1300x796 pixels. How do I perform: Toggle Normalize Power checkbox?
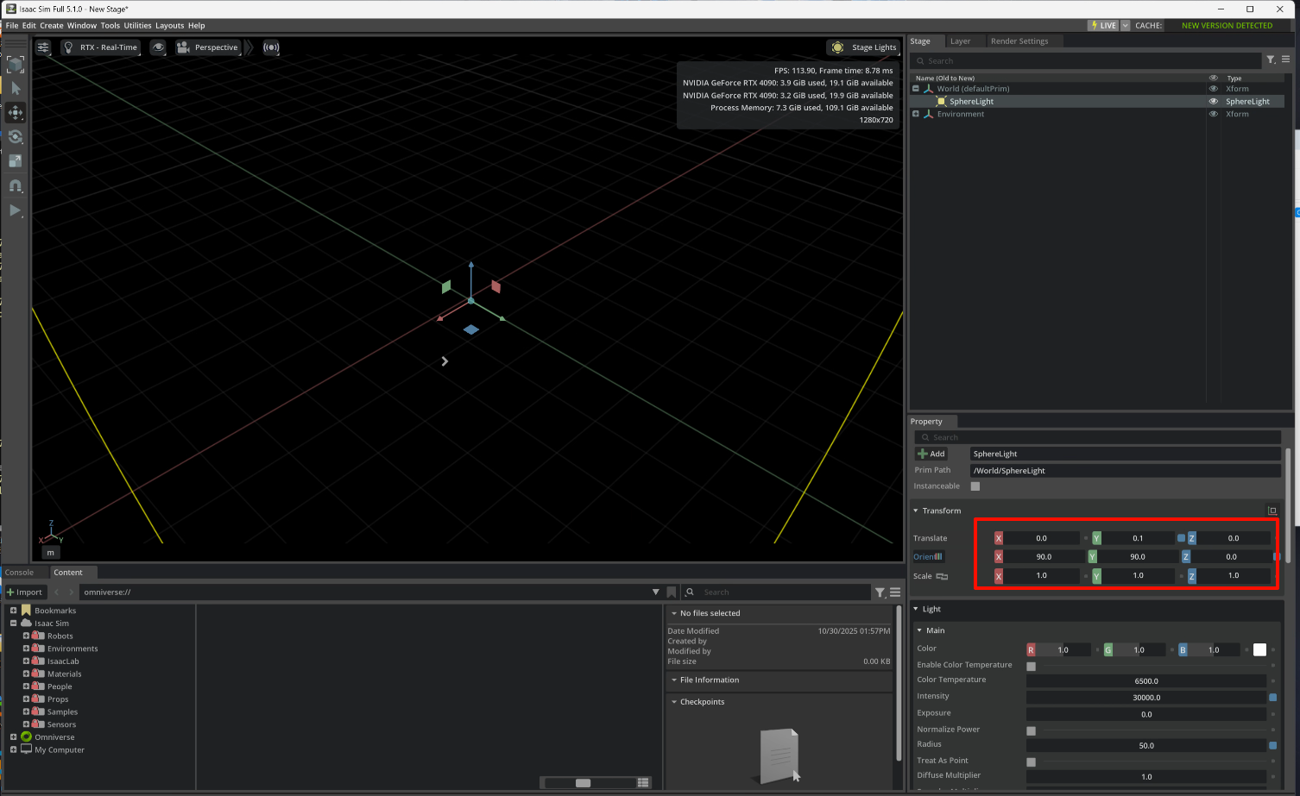coord(1031,730)
